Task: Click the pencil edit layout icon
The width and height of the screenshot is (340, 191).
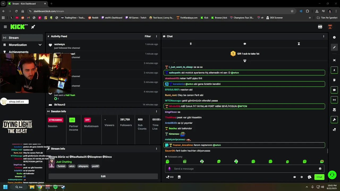Action: point(334,47)
